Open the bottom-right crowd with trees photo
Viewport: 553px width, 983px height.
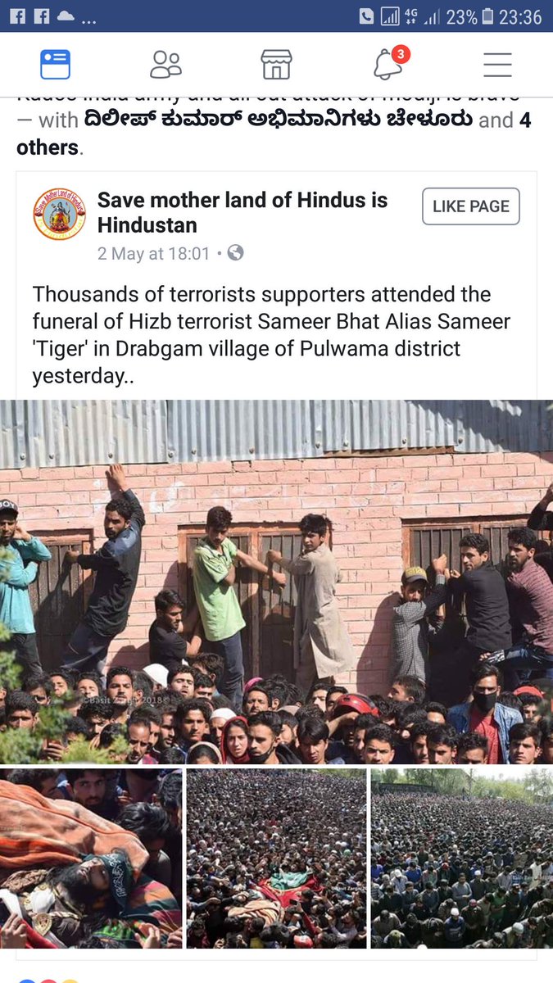pos(462,858)
